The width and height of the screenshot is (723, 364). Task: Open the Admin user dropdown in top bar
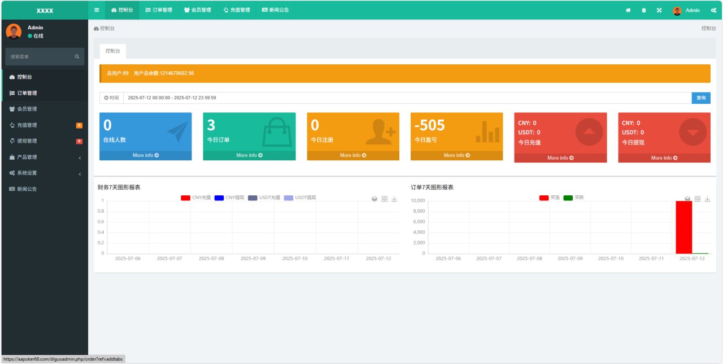click(686, 10)
